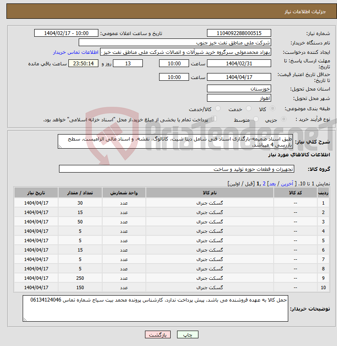Click the گروه کالا field

click(176, 169)
